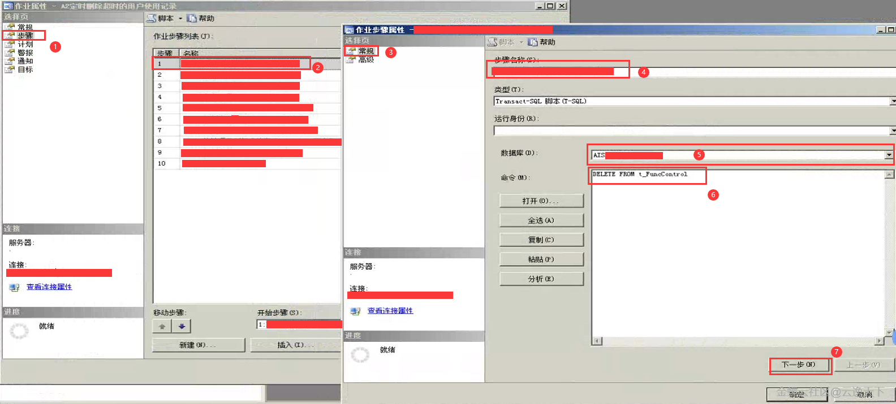Viewport: 896px width, 404px height.
Task: Expand the 数据库 dropdown list
Action: pyautogui.click(x=889, y=155)
